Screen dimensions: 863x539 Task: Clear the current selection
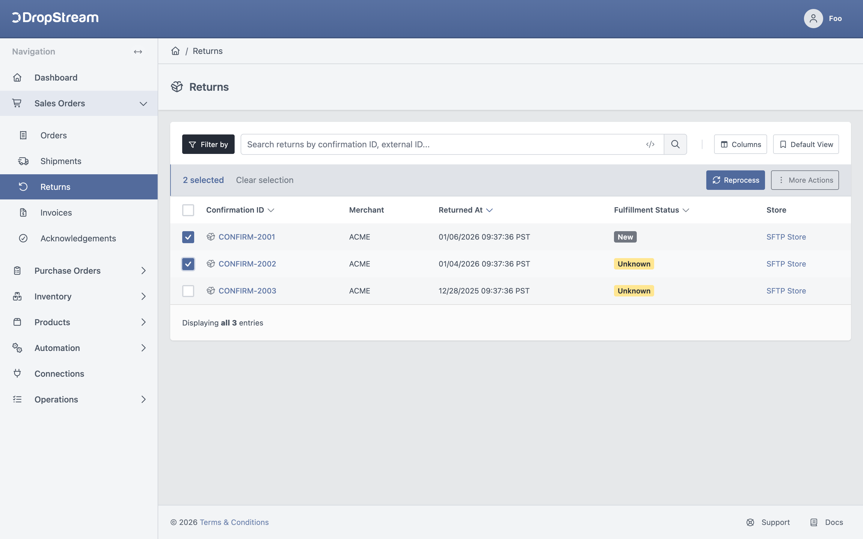(265, 180)
